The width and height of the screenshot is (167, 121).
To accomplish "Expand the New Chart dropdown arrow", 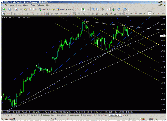I will tap(6, 9).
